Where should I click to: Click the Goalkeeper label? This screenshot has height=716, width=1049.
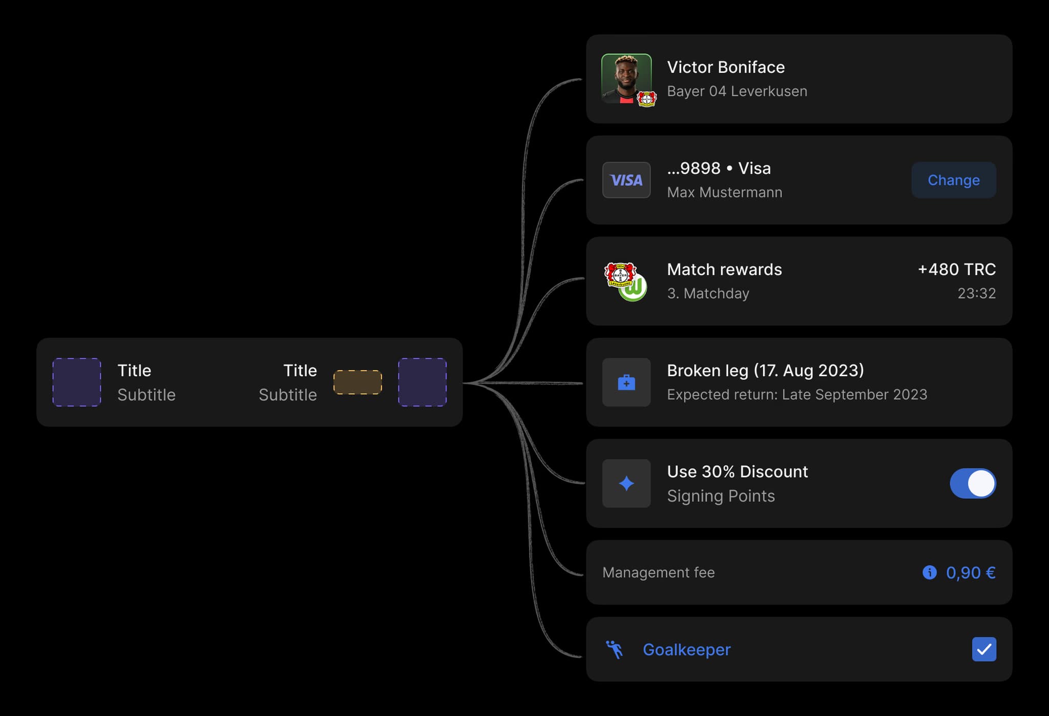click(x=686, y=649)
